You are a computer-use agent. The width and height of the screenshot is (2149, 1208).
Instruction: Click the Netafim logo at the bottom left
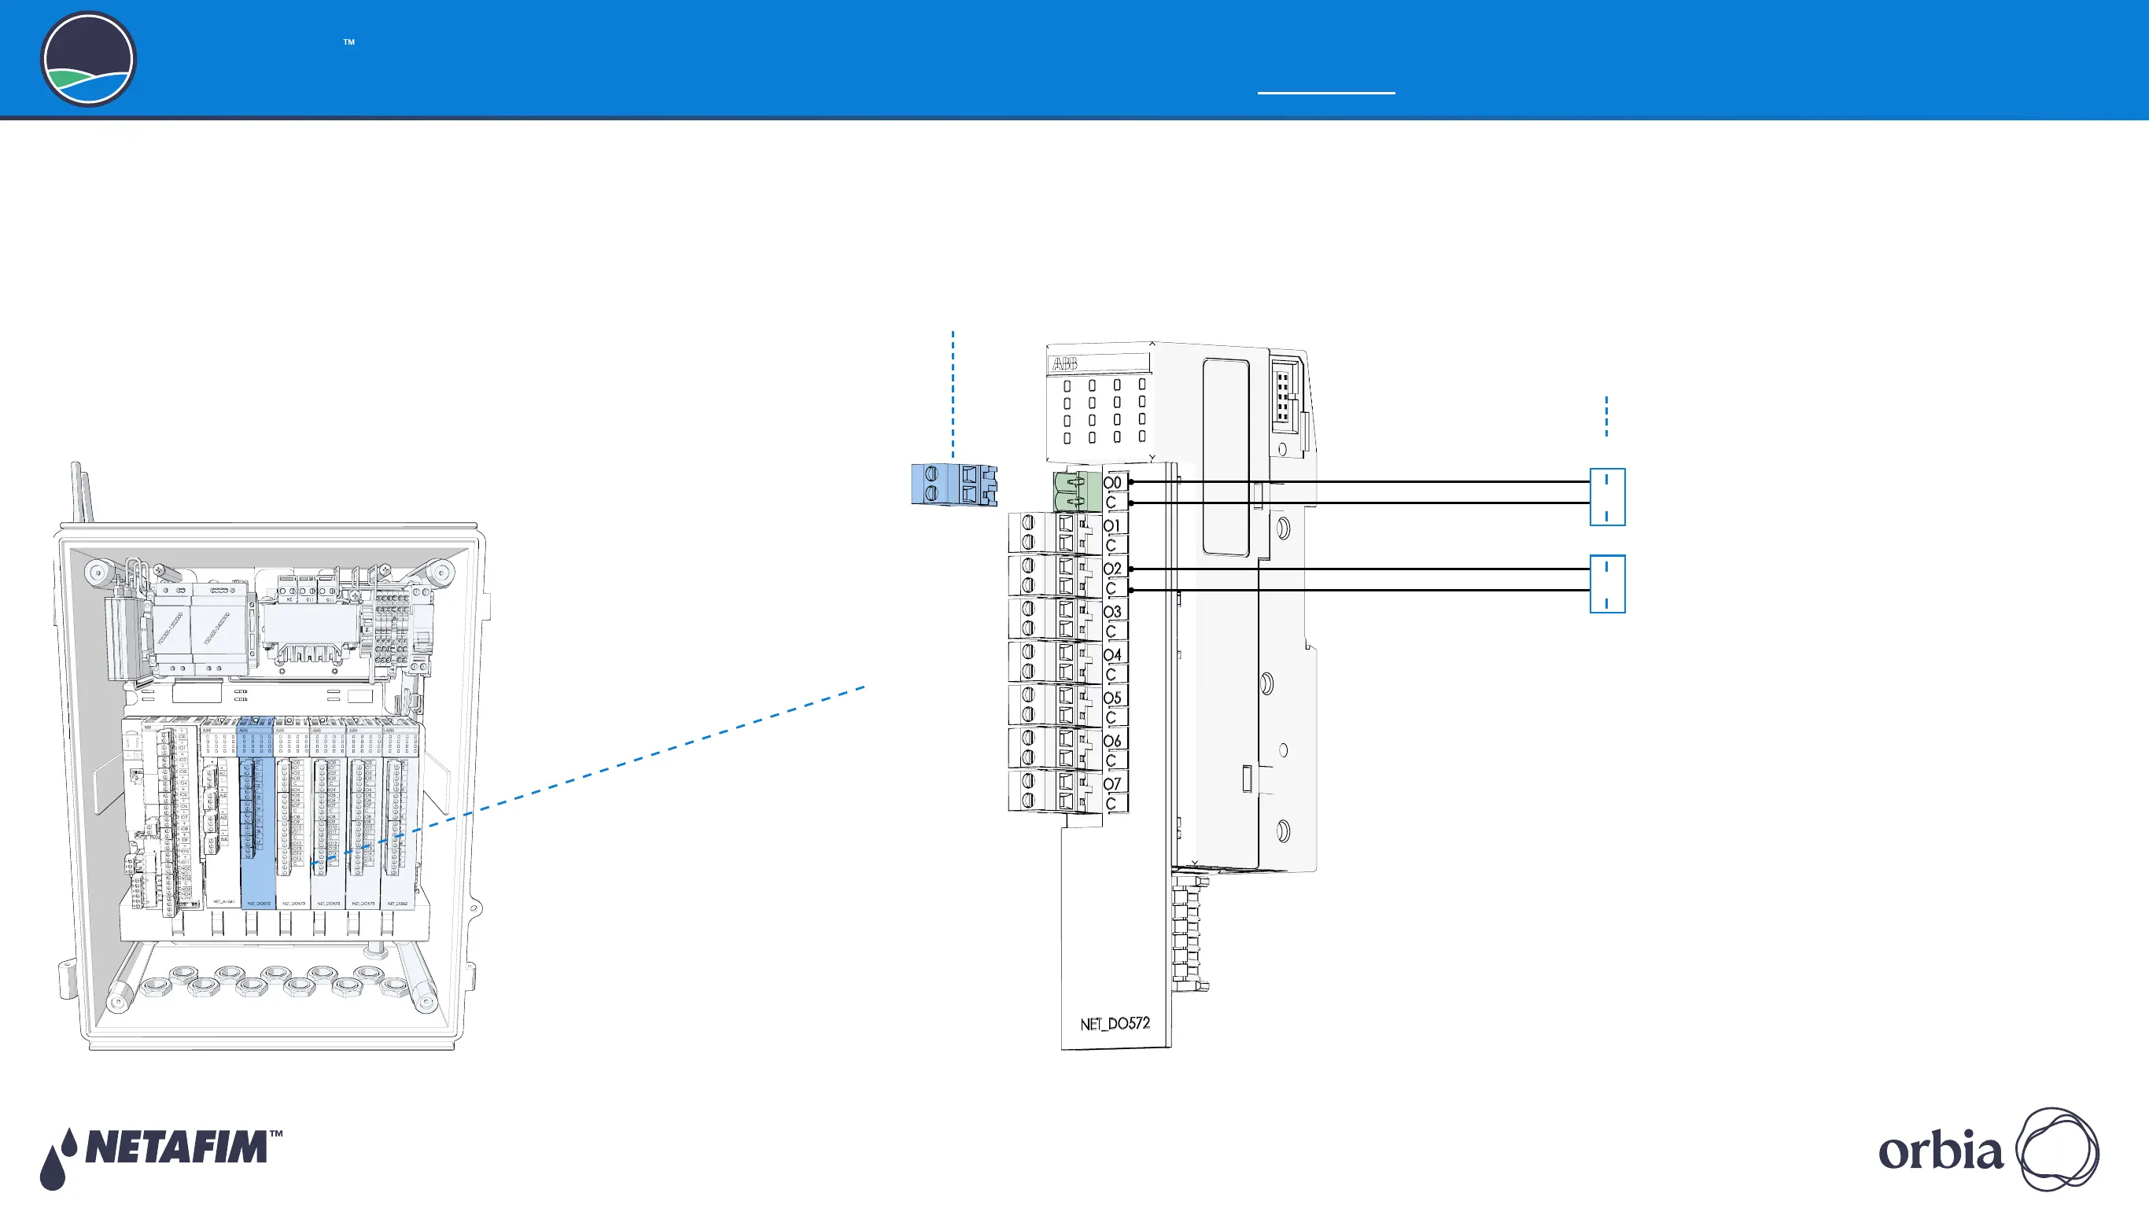[161, 1158]
